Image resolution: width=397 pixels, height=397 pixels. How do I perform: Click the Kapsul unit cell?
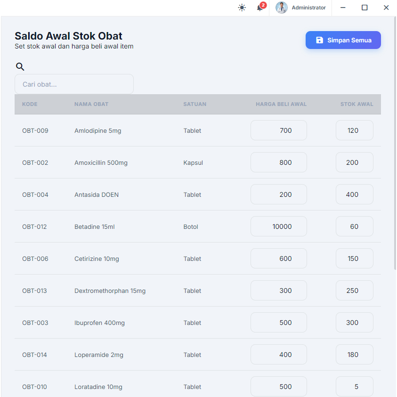click(x=193, y=162)
